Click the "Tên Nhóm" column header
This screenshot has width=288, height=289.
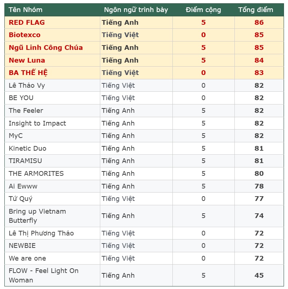coord(26,10)
